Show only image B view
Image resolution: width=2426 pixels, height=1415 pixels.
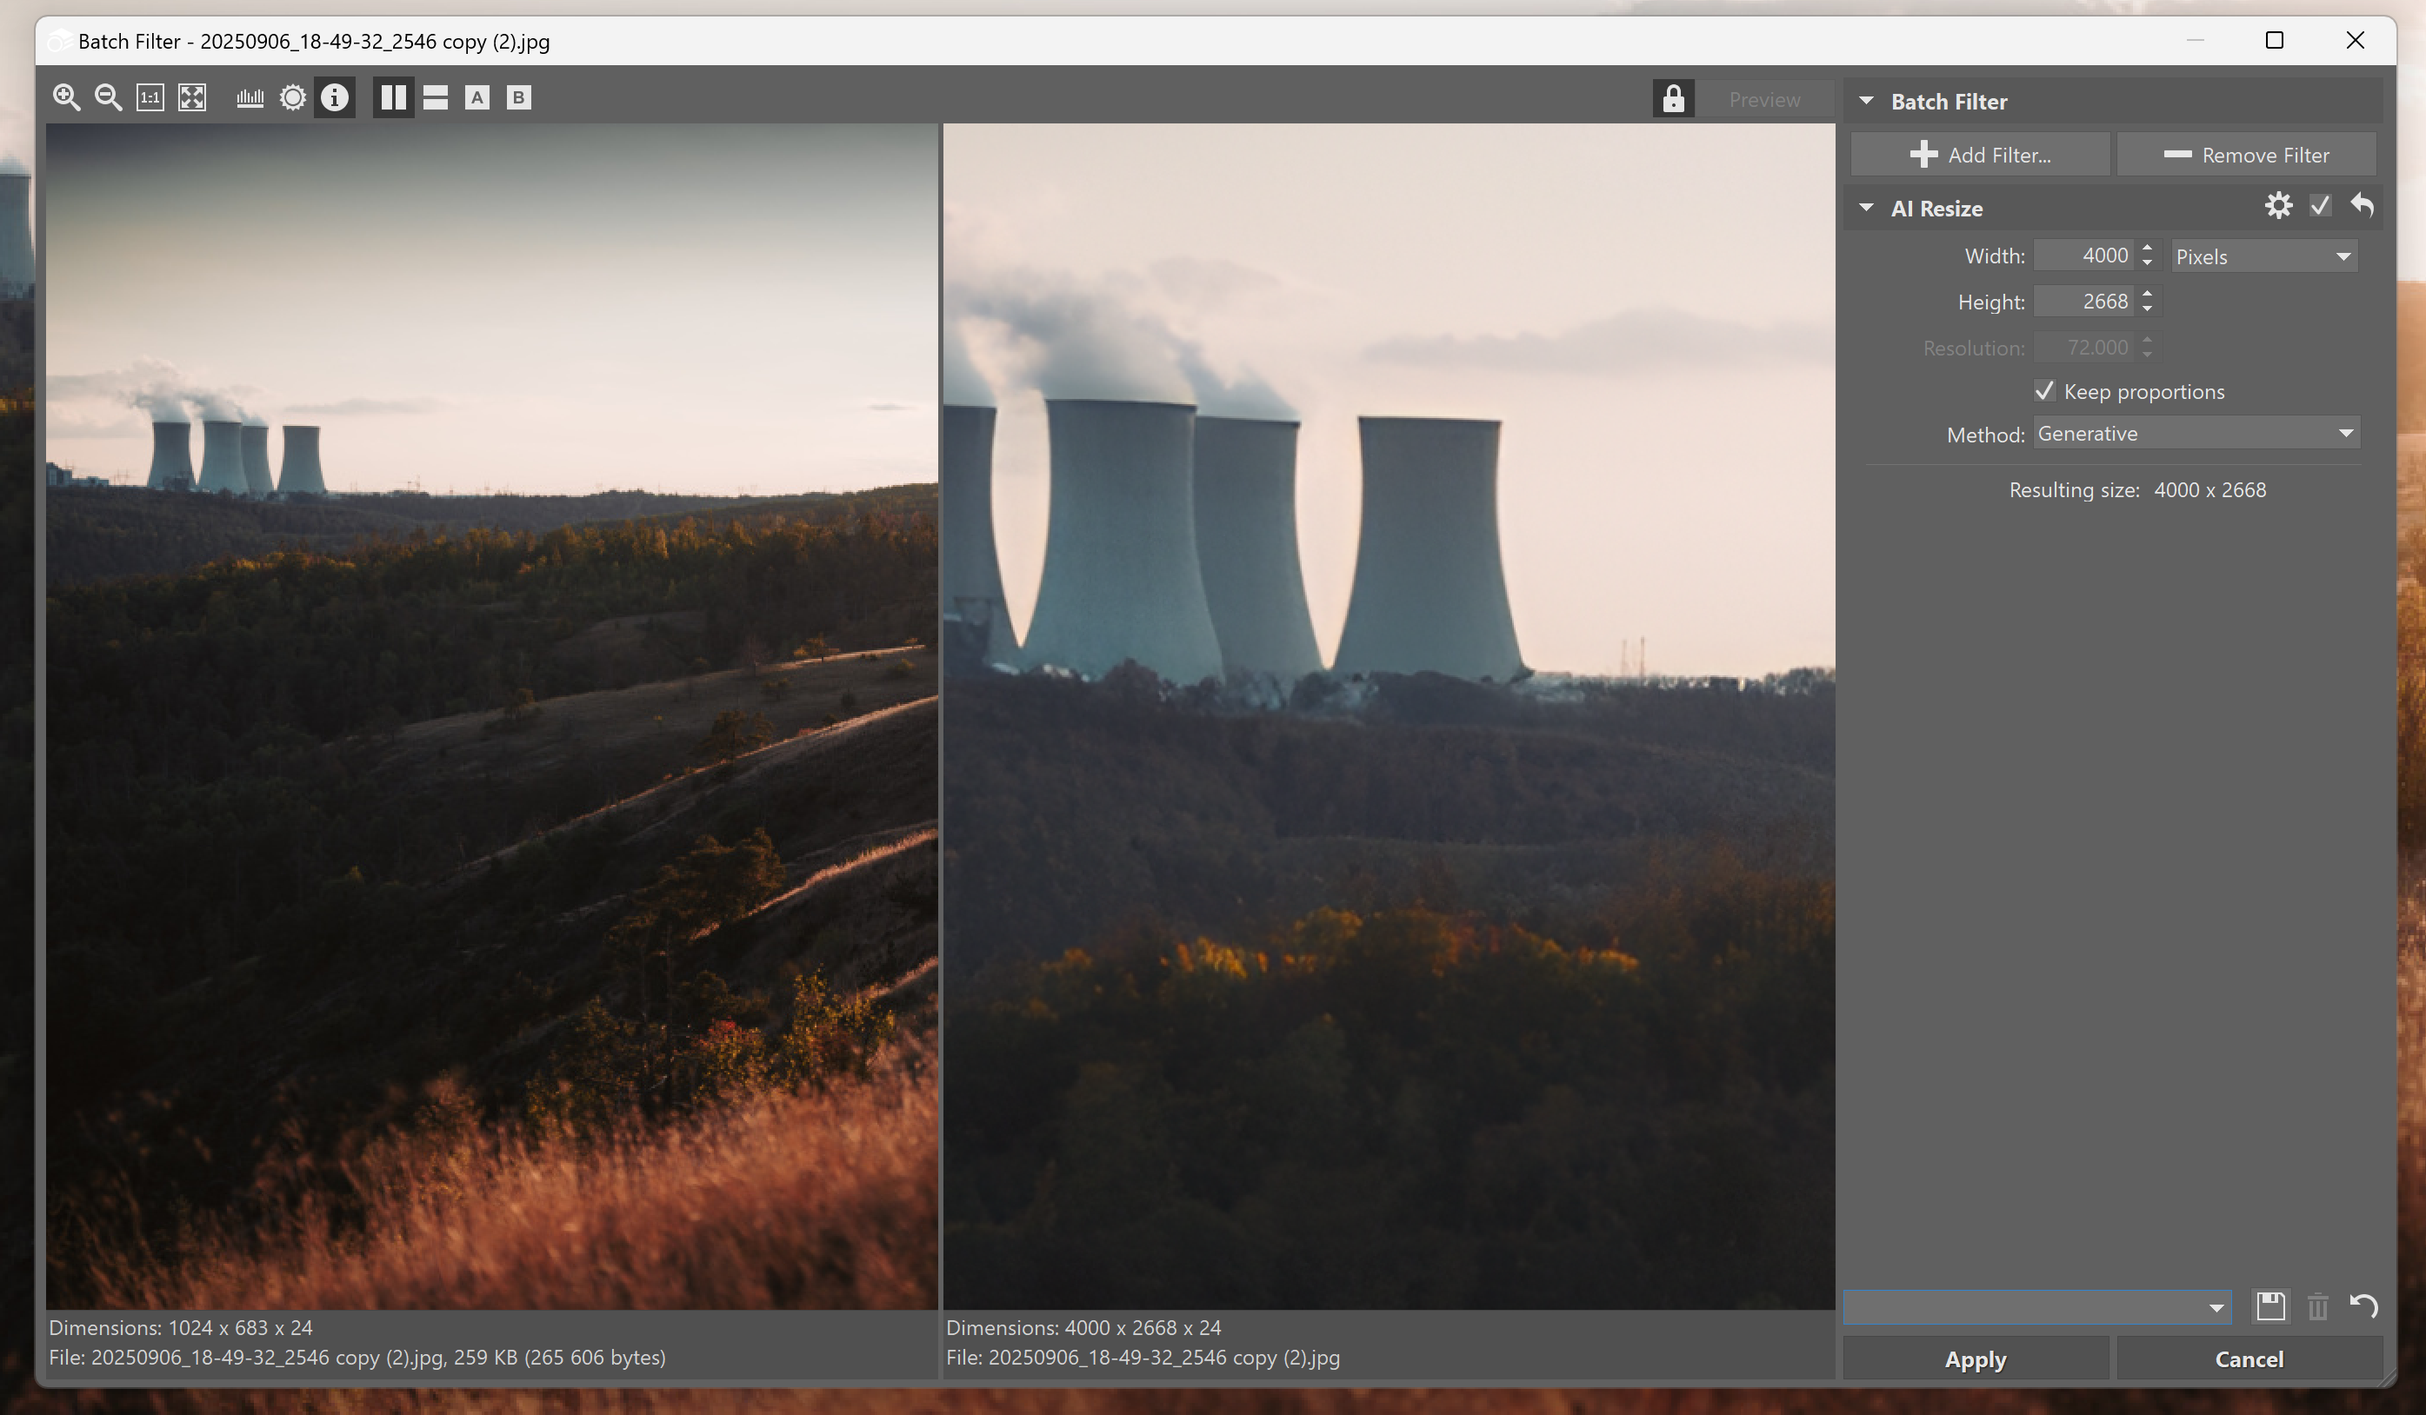[518, 97]
